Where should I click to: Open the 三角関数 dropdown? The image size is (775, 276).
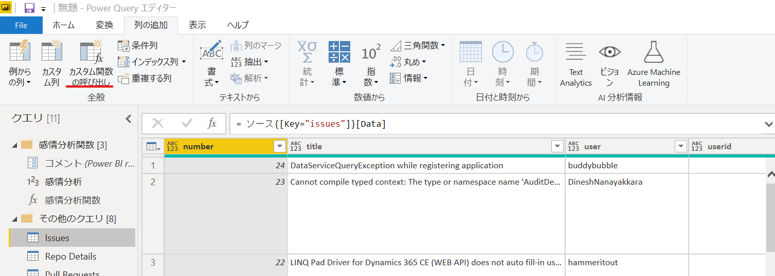point(418,46)
